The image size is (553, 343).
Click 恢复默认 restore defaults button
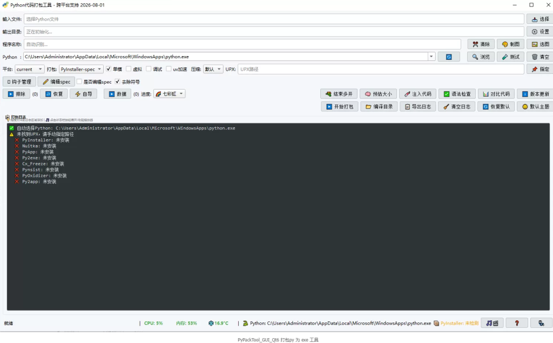point(496,106)
